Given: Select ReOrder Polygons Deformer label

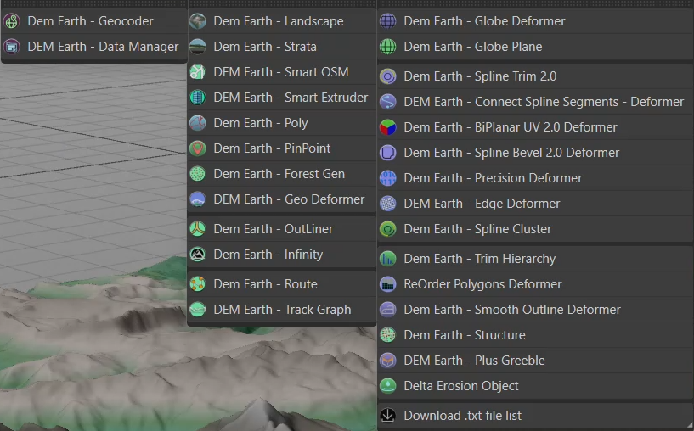Looking at the screenshot, I should pos(482,284).
